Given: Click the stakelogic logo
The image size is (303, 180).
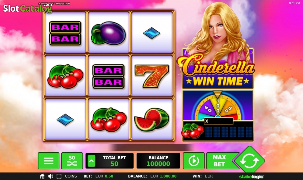Looking at the screenshot, I should point(251,176).
